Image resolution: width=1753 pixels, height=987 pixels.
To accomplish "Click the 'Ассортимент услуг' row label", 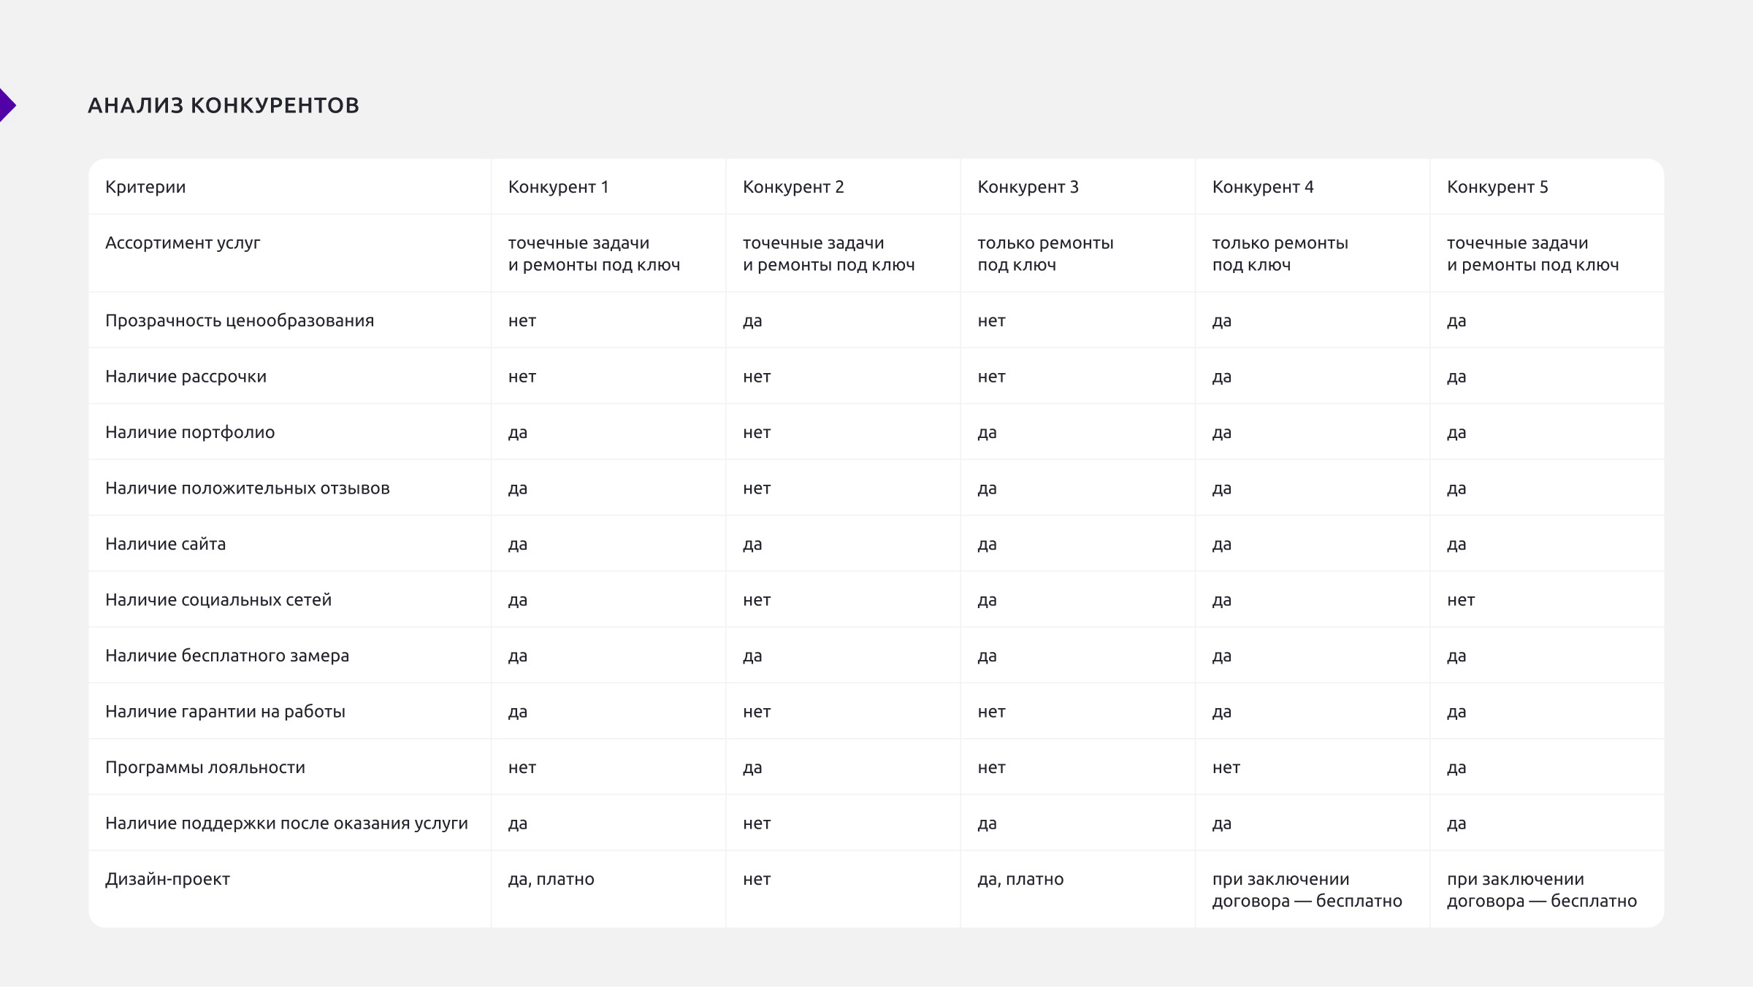I will [183, 243].
